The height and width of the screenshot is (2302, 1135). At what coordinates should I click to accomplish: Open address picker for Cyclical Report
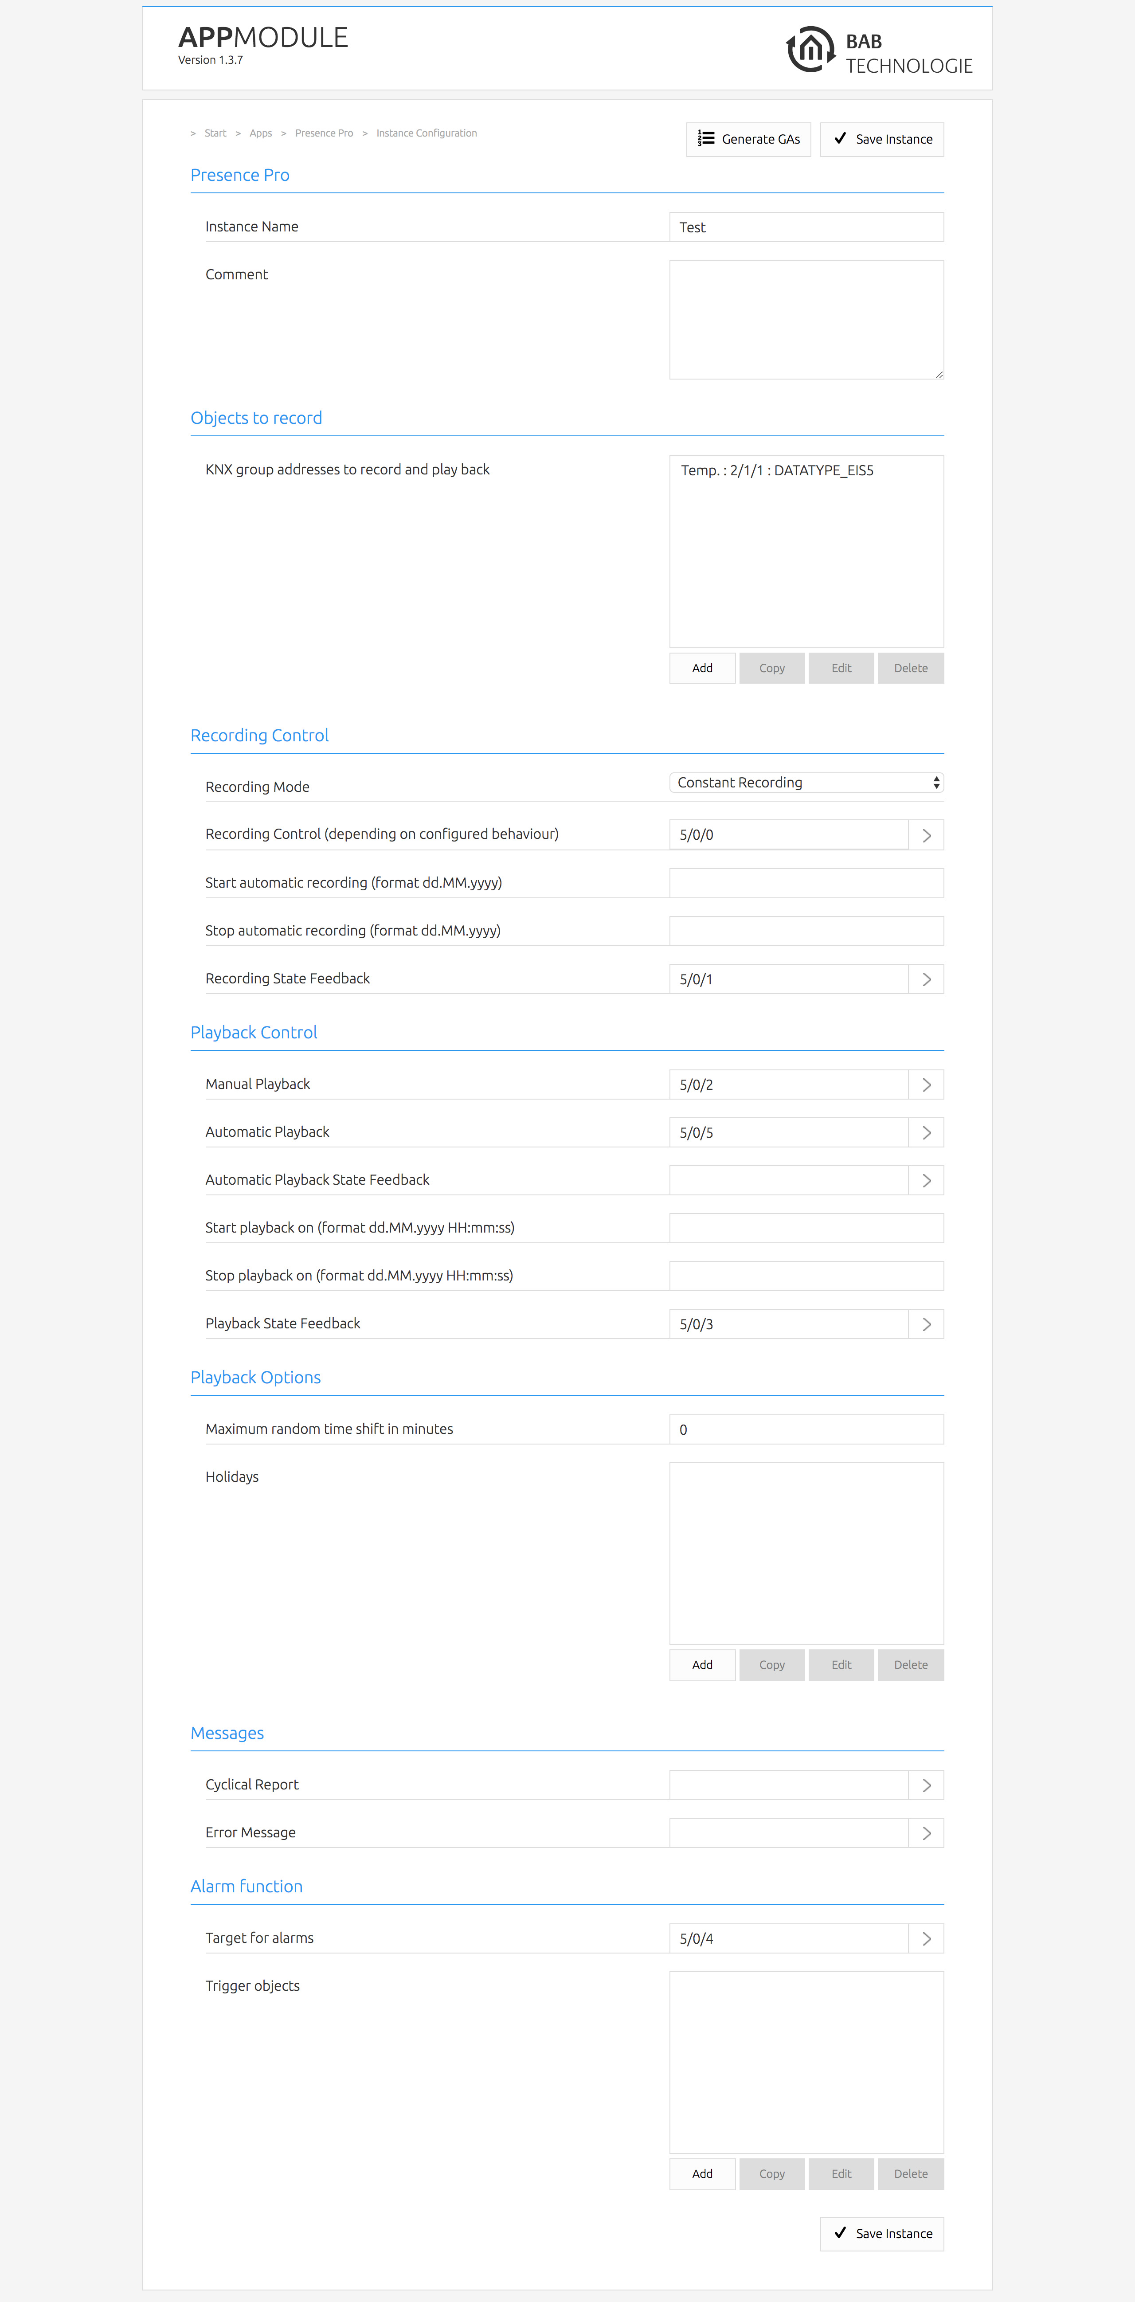tap(926, 1785)
